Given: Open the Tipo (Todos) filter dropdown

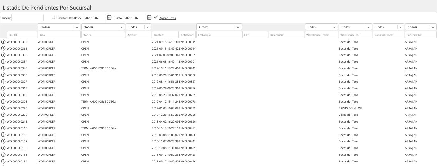Looking at the screenshot, I should click(x=59, y=27).
